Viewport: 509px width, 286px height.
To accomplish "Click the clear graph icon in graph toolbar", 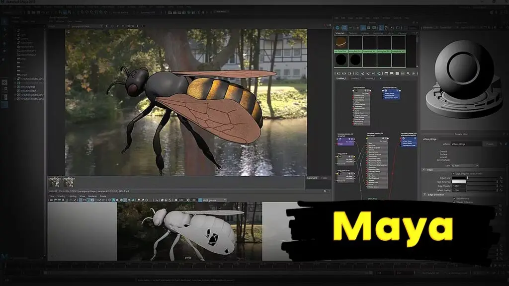I will tap(356, 73).
